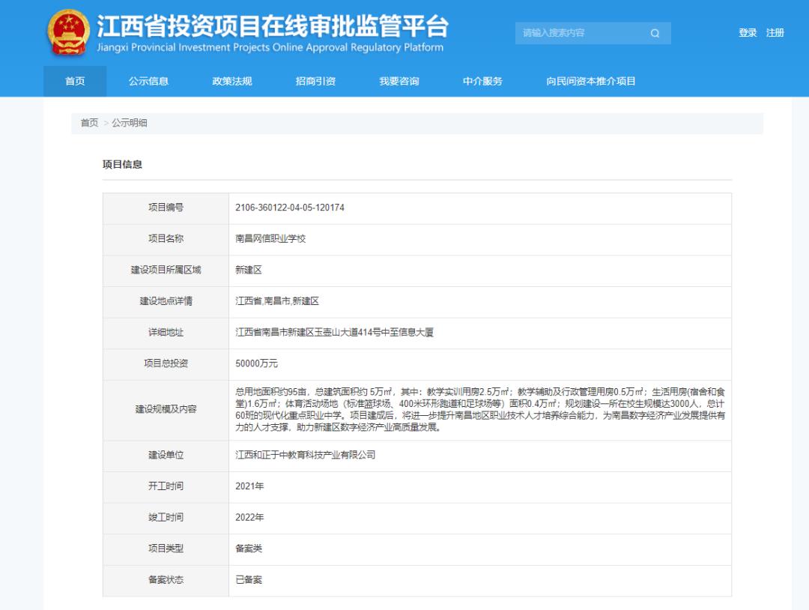Click the 已备案 filing status value
The image size is (809, 610).
249,580
